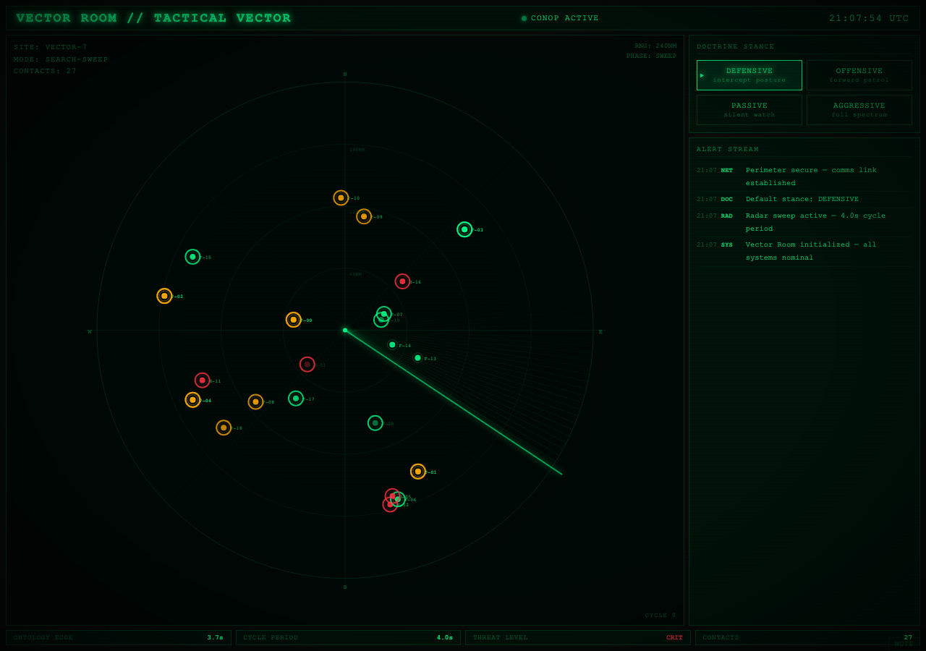Select the orange radar contact labeled 01
This screenshot has width=926, height=651.
[x=418, y=472]
